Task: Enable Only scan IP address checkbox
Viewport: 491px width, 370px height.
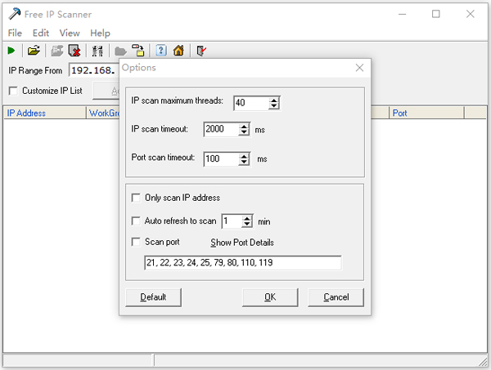Action: [x=136, y=198]
